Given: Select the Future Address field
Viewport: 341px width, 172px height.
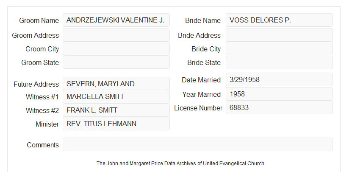Looking at the screenshot, I should pos(116,84).
